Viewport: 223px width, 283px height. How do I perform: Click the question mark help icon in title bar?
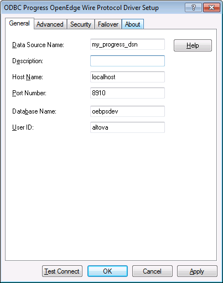pyautogui.click(x=193, y=8)
